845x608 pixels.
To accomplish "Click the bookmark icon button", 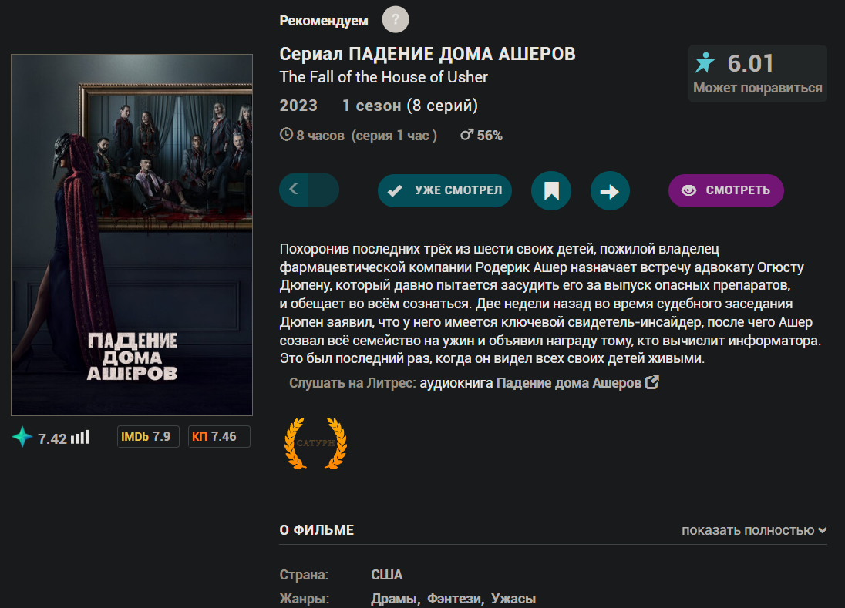I will tap(551, 190).
